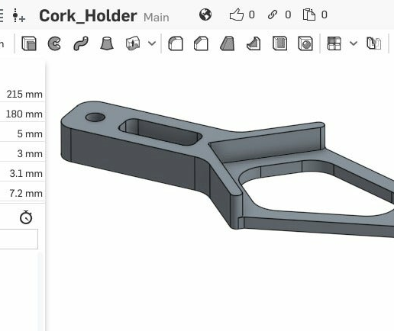Click the link count icon
Screen dimensions: 394x331
[x=273, y=14]
